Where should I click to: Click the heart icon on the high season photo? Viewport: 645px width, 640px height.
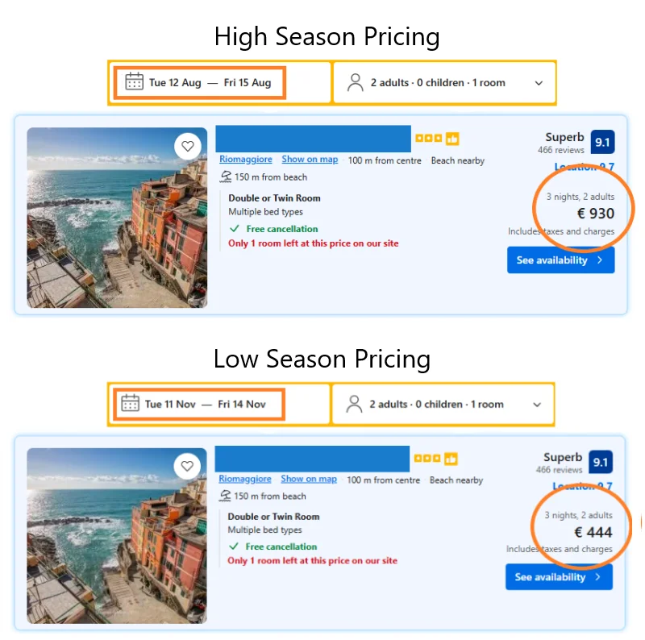tap(188, 146)
